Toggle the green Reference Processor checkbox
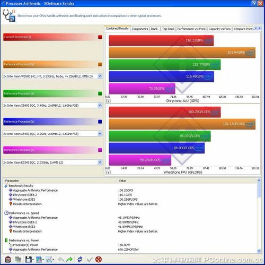Image resolution: width=265 pixels, height=265 pixels. click(100, 93)
